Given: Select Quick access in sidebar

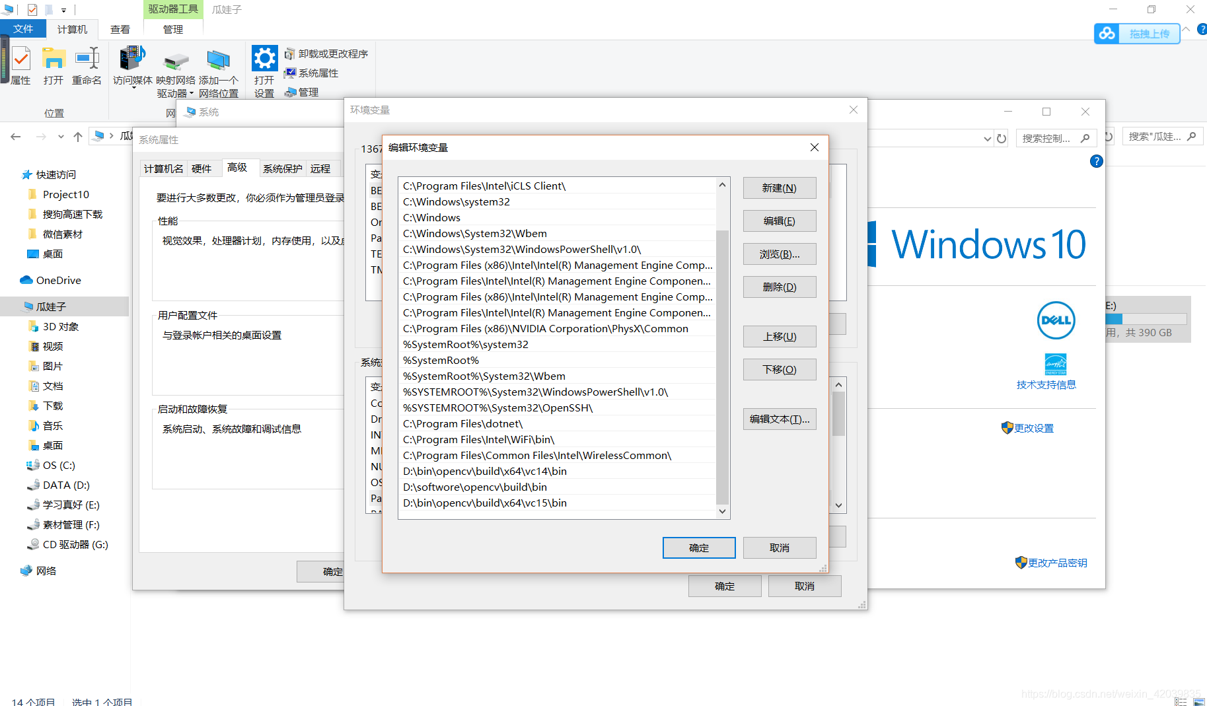Looking at the screenshot, I should coord(49,174).
